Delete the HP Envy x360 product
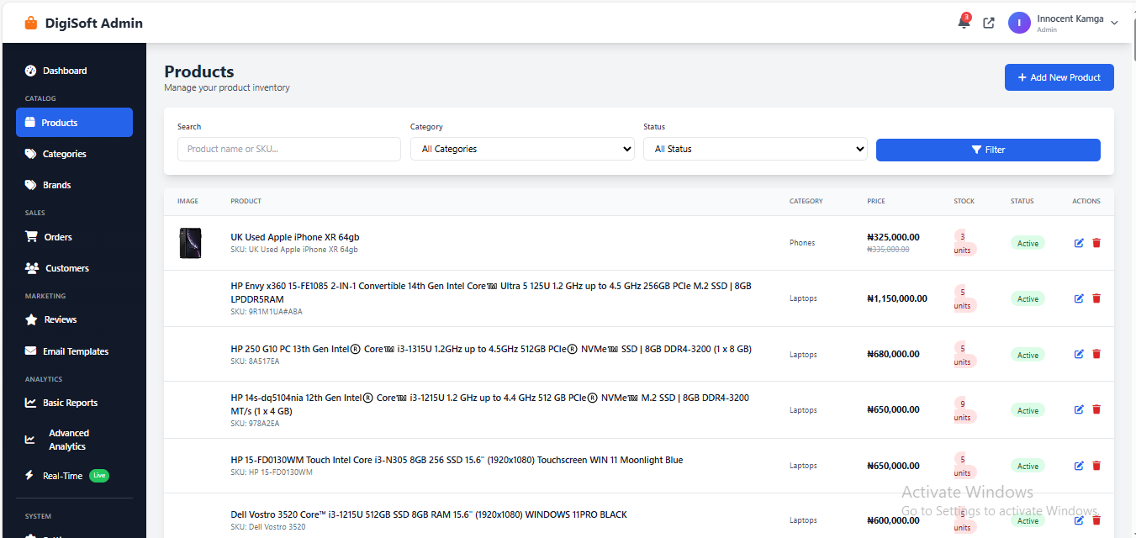 [1096, 298]
